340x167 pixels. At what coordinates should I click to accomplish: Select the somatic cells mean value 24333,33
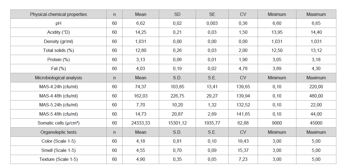[x=141, y=123]
